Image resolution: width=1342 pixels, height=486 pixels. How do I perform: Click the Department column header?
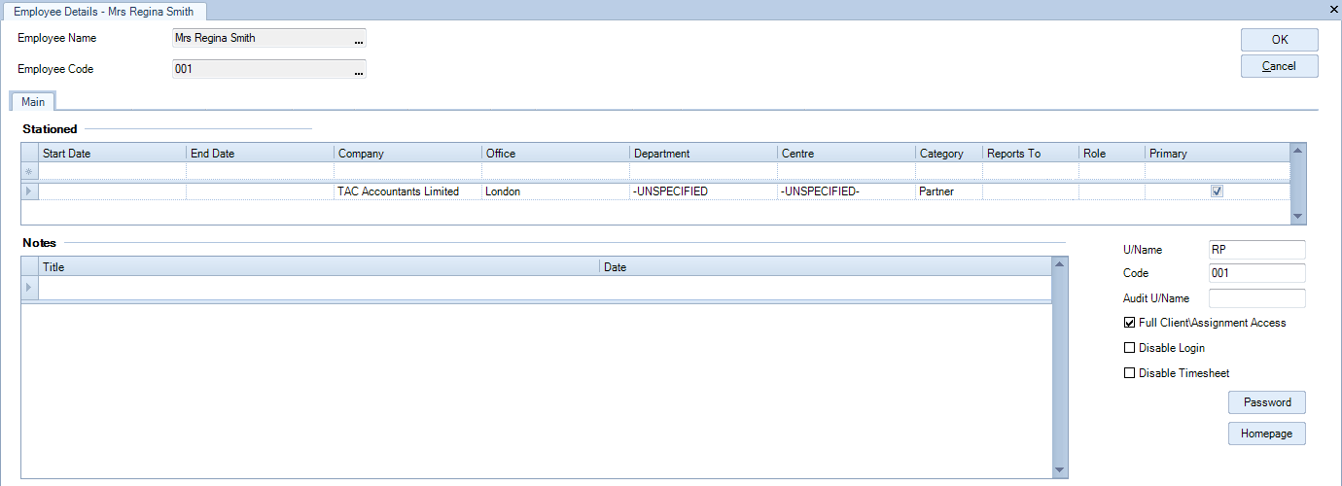coord(704,154)
